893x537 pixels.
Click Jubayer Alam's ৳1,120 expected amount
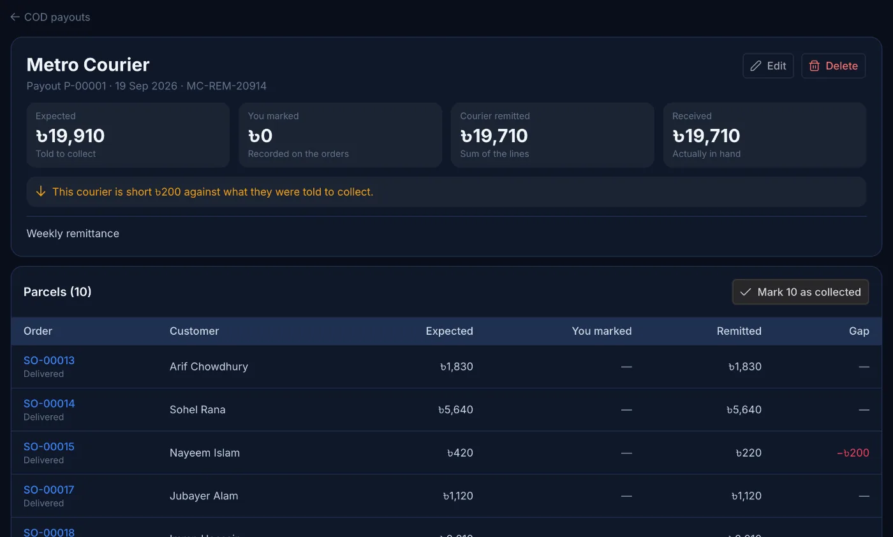coord(458,496)
